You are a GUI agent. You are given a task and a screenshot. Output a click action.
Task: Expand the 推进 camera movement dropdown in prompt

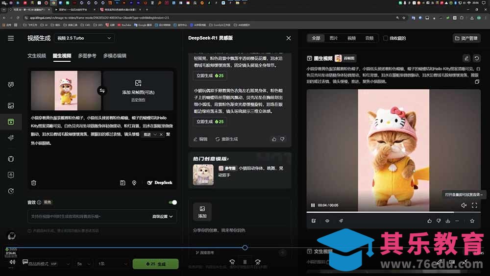pyautogui.click(x=155, y=134)
